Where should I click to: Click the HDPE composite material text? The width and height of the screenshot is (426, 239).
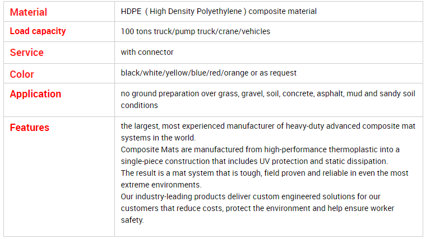(219, 11)
